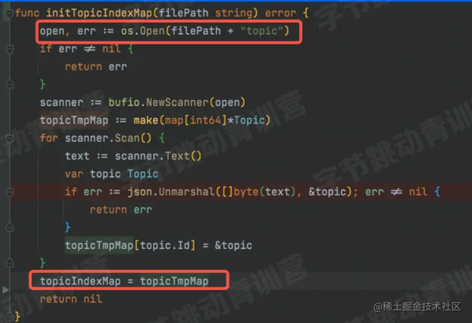Collapse the first 'if err ≠ nil' block
The height and width of the screenshot is (323, 472).
[x=10, y=49]
